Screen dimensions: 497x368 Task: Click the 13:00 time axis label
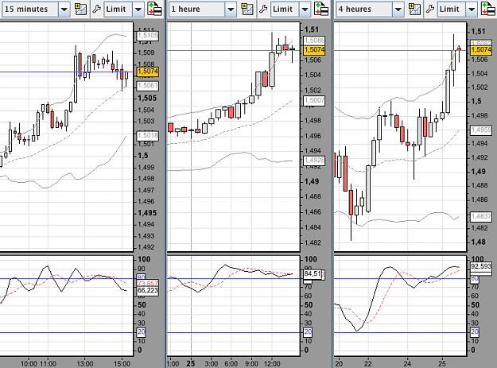84,363
